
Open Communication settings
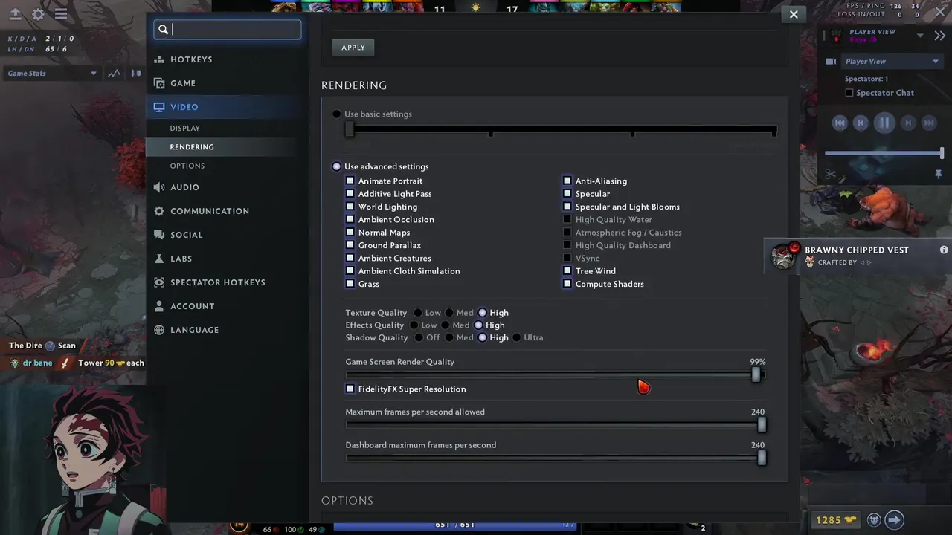[227, 211]
